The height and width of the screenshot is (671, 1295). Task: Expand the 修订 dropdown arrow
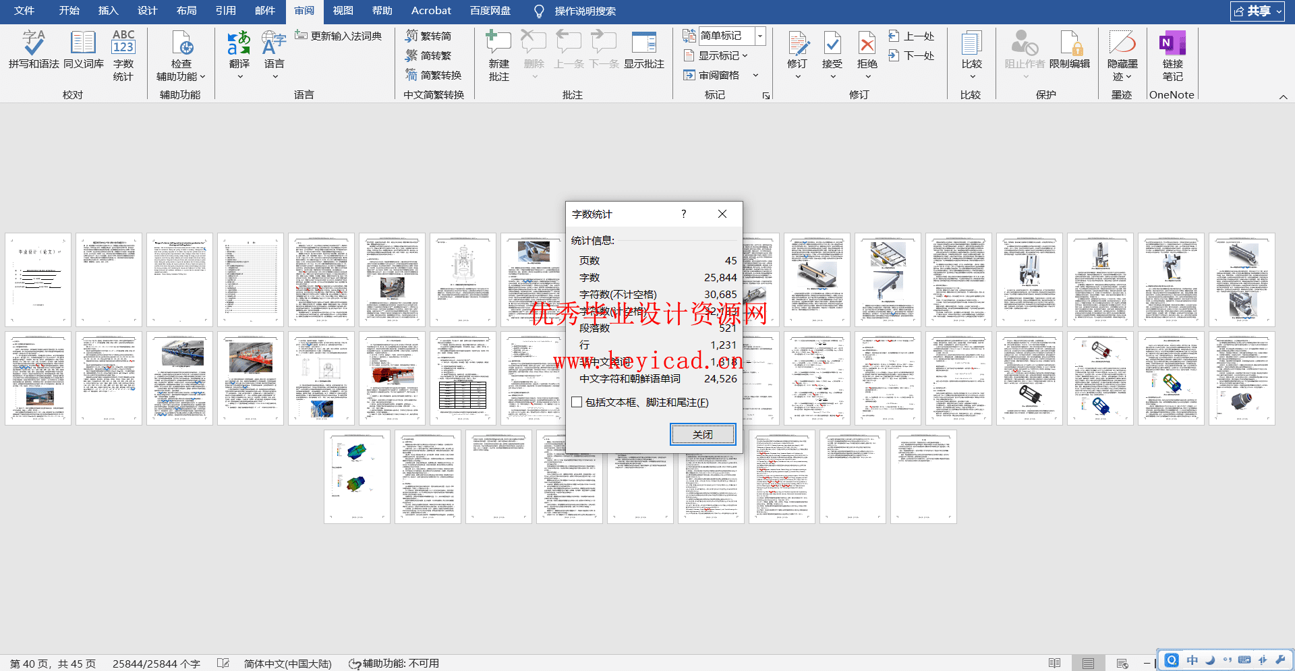point(798,77)
